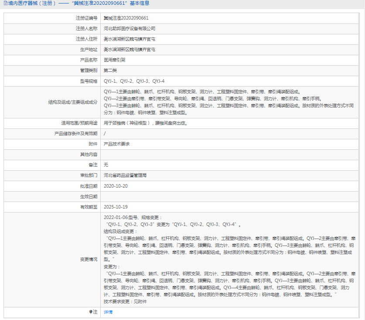
Task: Click the 生效日期 label
Action: tap(89, 197)
